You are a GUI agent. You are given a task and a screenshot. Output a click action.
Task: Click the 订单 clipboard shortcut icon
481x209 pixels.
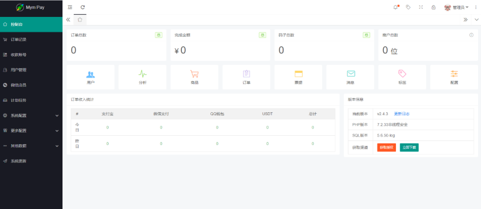[x=246, y=74]
